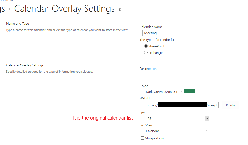Click the 'The type of calendar is:' label
This screenshot has width=248, height=145.
(157, 40)
